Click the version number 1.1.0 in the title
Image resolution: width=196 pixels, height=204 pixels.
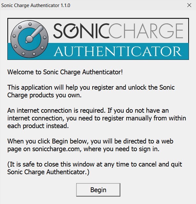65,5
